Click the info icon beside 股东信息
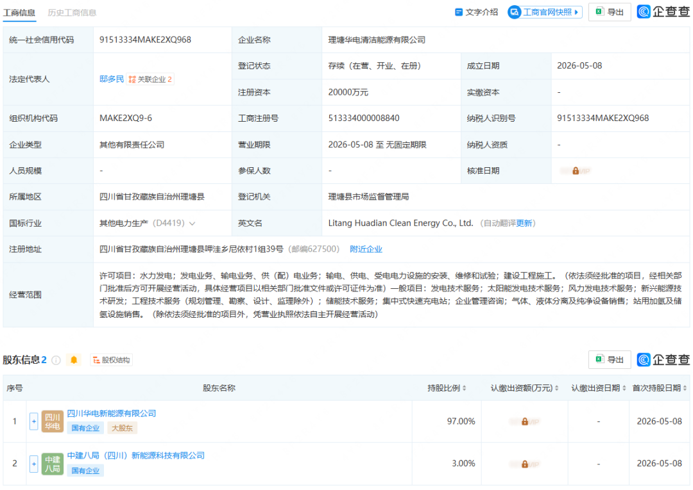Viewport: 693px width, 490px height. (x=56, y=360)
